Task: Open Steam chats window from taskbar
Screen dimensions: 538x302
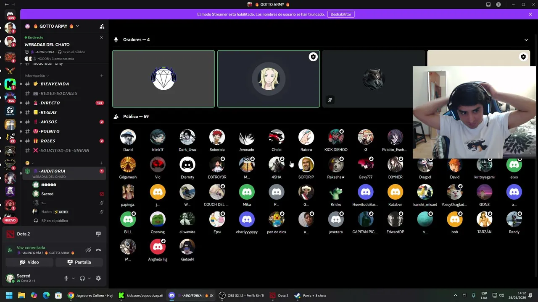Action: pyautogui.click(x=310, y=295)
